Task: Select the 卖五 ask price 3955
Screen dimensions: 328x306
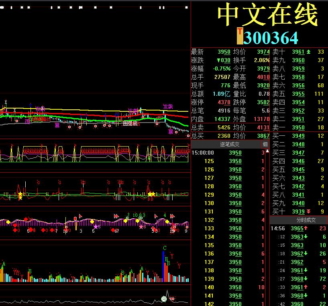Action: 298,94
